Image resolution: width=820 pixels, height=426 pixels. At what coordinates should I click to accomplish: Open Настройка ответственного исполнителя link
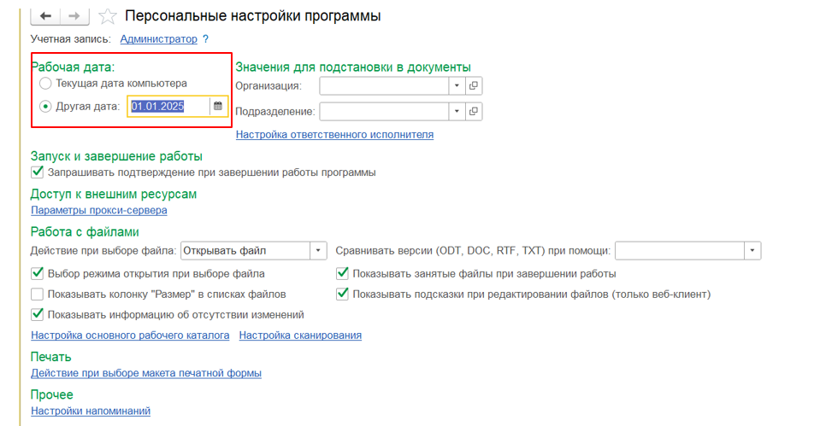(x=334, y=135)
